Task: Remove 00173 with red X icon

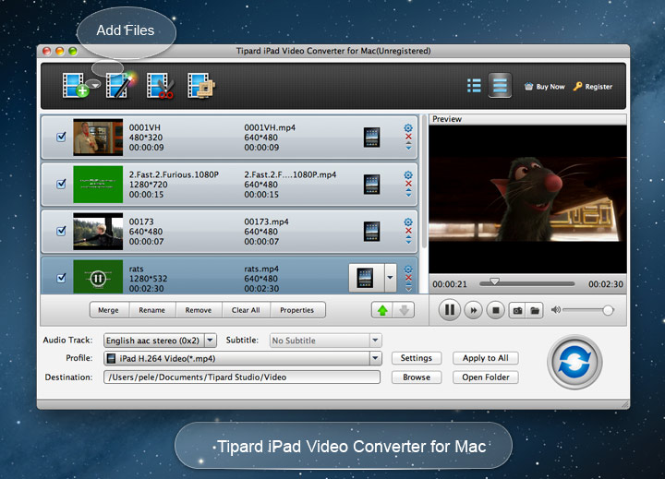Action: click(408, 231)
